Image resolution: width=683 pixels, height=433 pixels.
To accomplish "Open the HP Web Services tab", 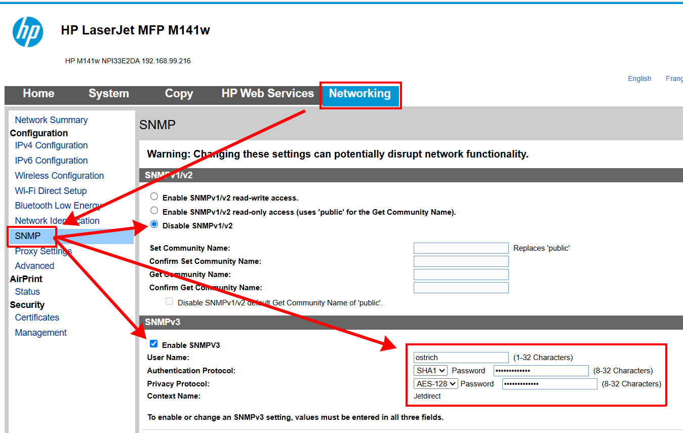I will point(267,94).
